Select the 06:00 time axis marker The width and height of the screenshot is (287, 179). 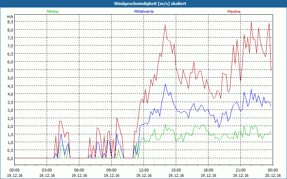pos(79,170)
